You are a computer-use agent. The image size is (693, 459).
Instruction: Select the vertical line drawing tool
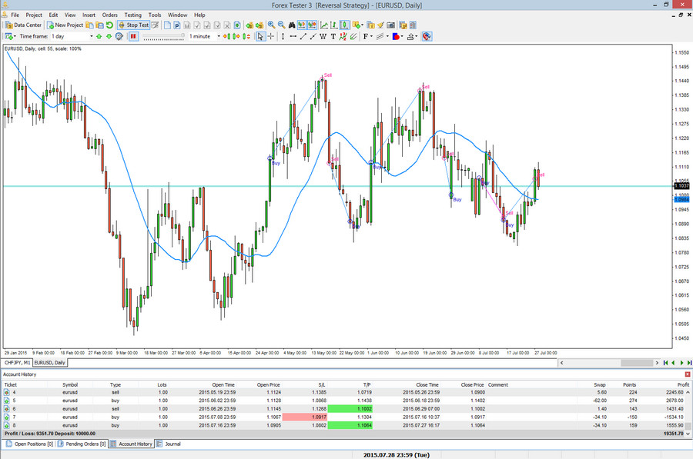283,36
